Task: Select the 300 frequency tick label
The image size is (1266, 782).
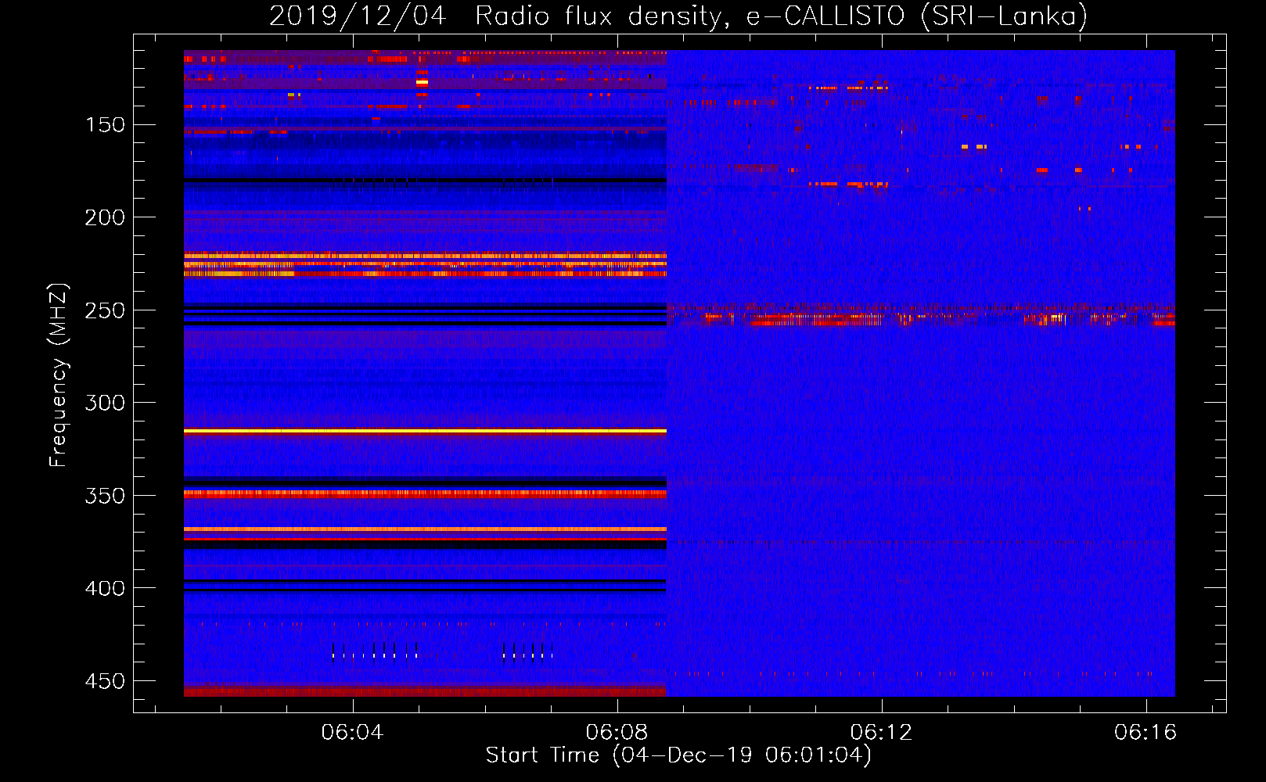Action: 105,403
